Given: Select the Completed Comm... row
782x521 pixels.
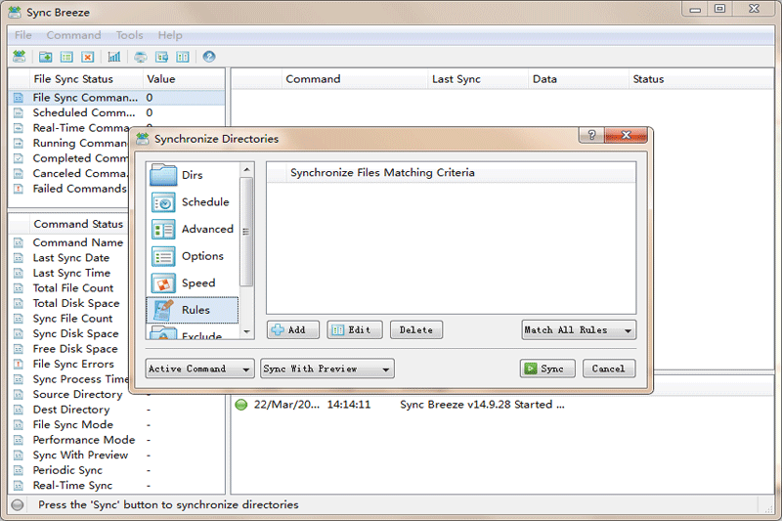Looking at the screenshot, I should 69,158.
